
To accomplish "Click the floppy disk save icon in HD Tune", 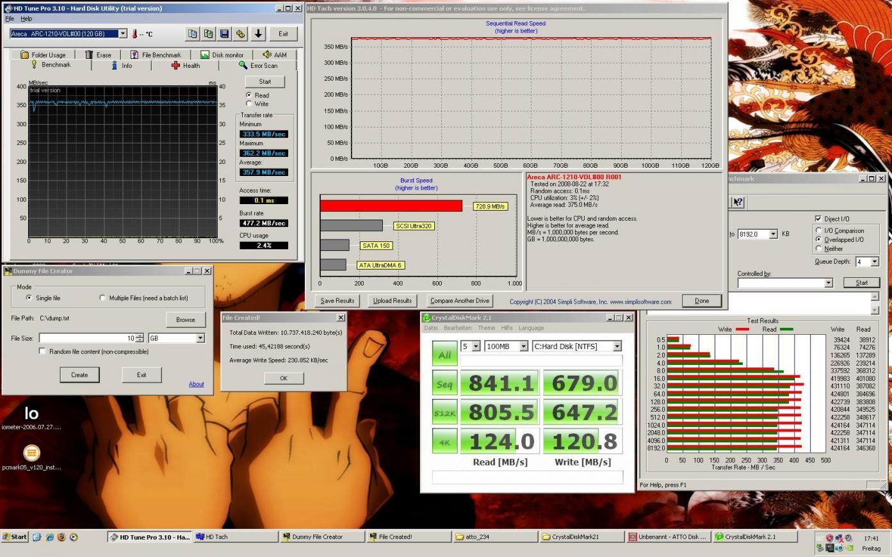I will coord(224,34).
